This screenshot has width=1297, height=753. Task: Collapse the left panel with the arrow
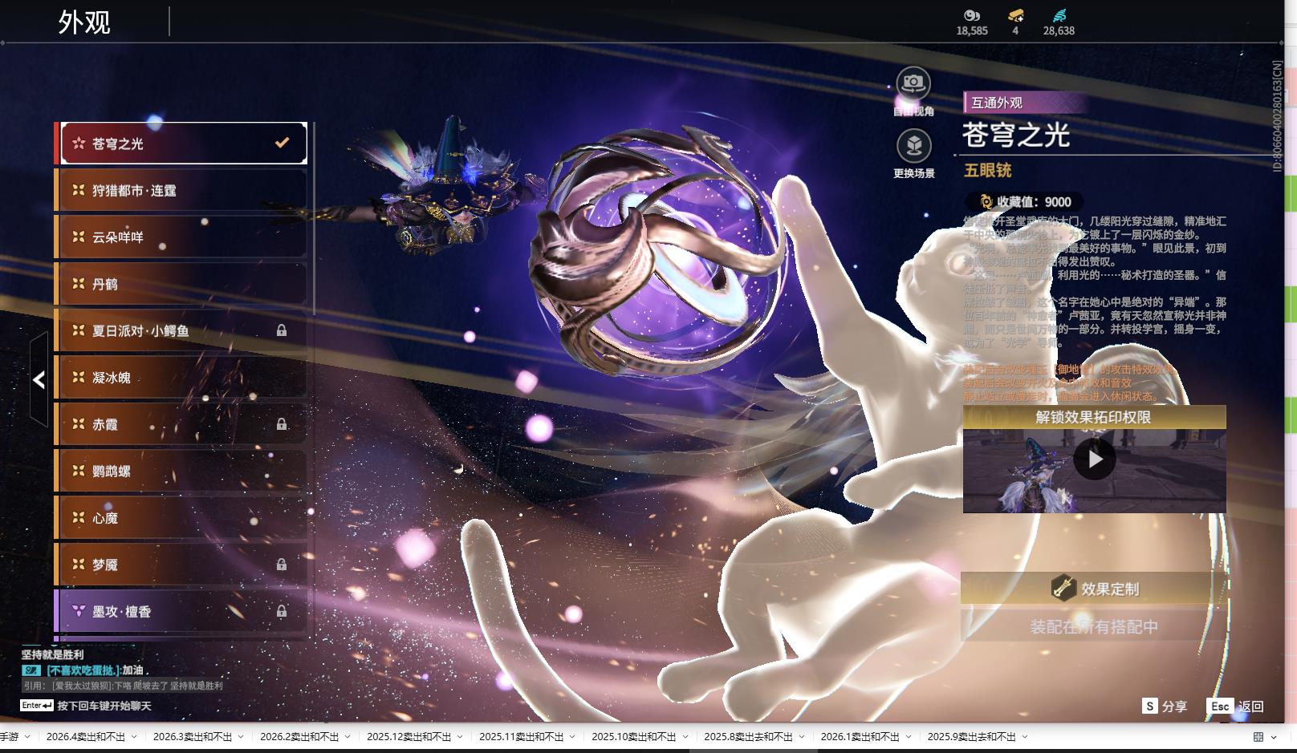coord(39,379)
